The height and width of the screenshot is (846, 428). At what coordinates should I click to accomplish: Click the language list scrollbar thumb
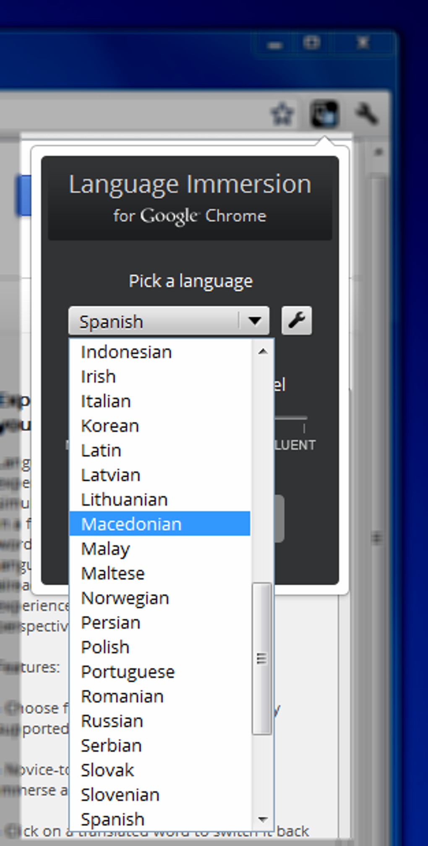point(262,659)
